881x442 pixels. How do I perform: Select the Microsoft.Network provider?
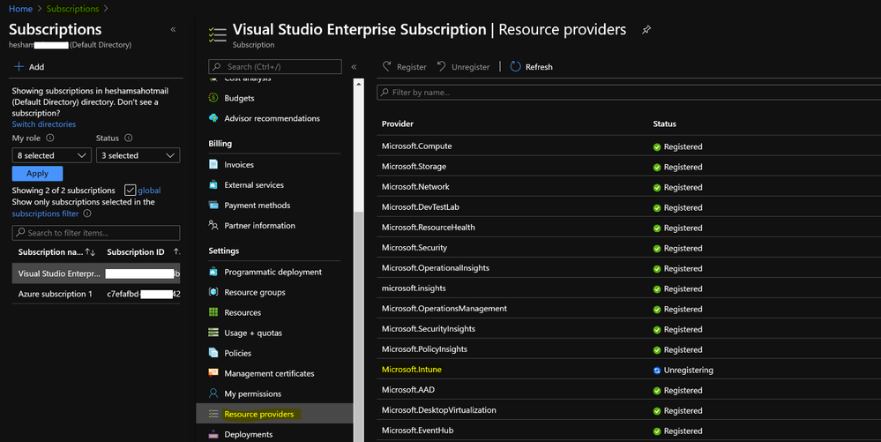coord(629,187)
